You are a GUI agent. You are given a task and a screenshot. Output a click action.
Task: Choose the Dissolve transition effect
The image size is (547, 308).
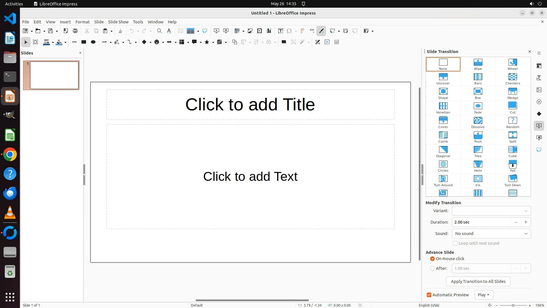click(x=478, y=122)
